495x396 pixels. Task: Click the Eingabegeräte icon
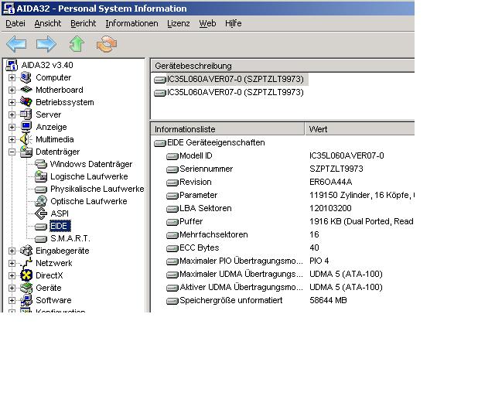pos(26,251)
